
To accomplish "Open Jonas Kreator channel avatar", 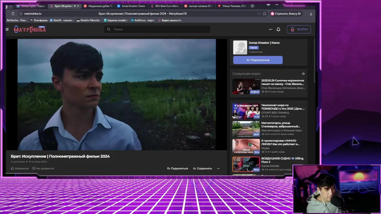I will (240, 48).
